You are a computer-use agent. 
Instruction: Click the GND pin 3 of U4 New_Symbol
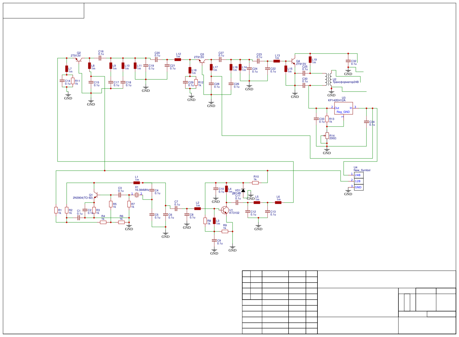point(358,188)
